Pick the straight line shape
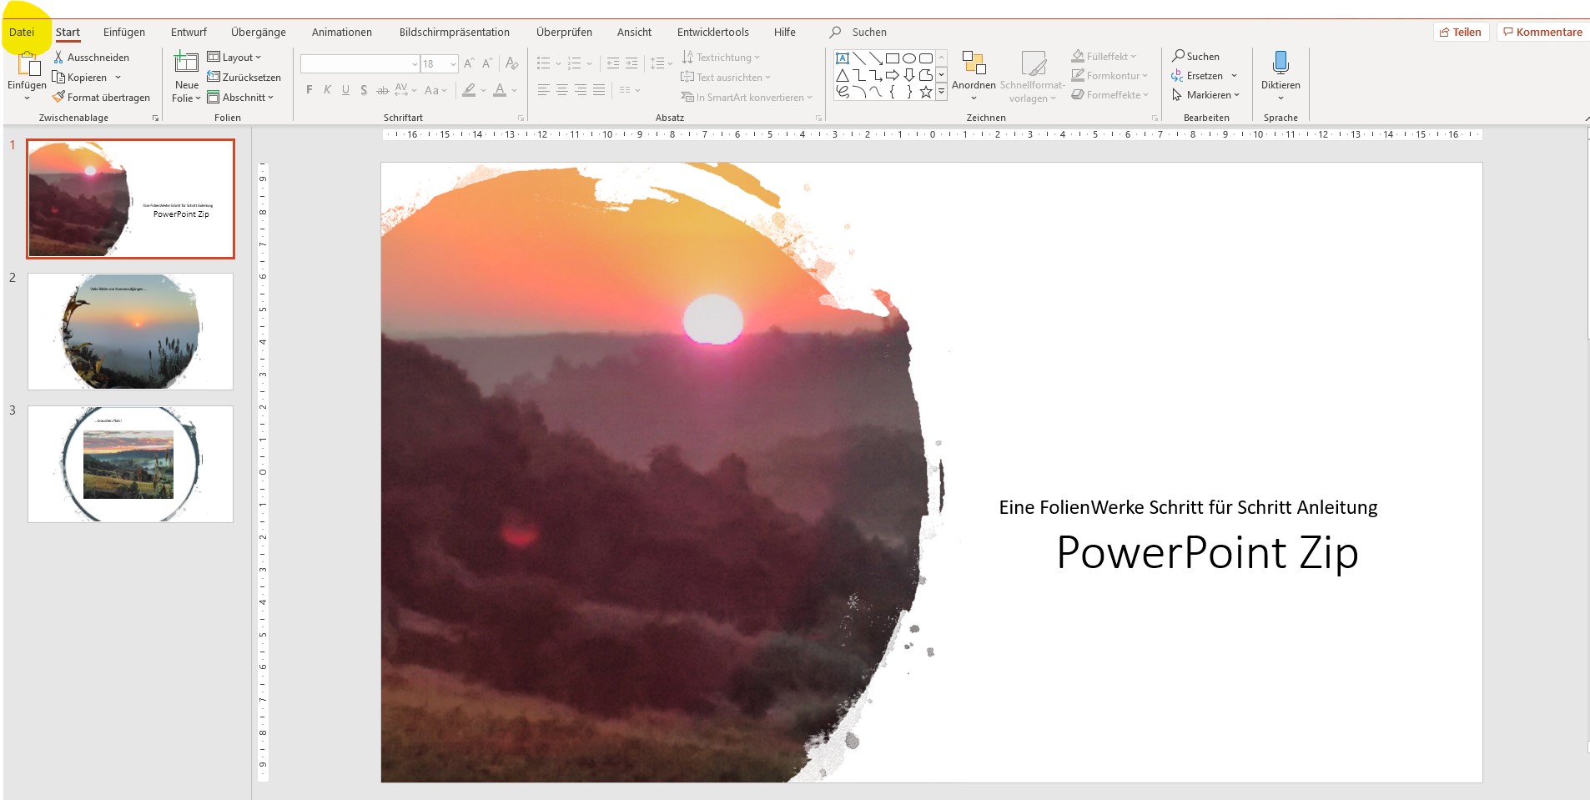Image resolution: width=1590 pixels, height=800 pixels. tap(859, 58)
